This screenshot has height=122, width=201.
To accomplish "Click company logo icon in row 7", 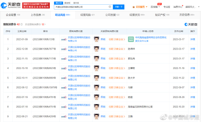I will tap(64, 97).
